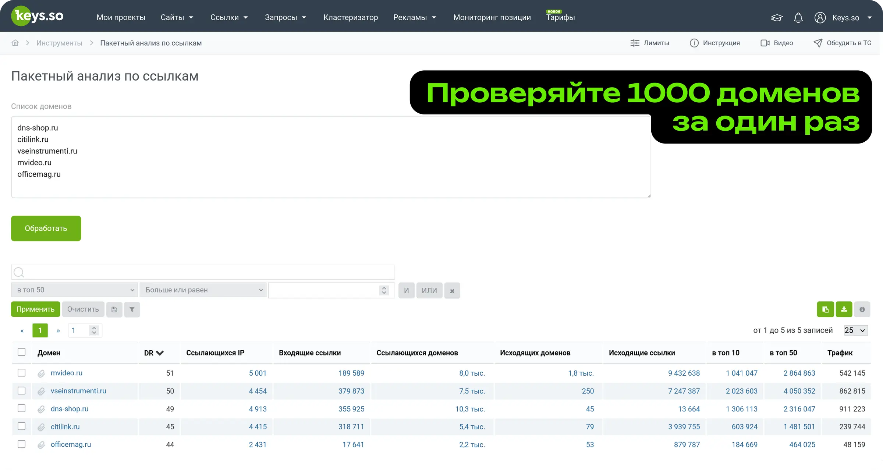The height and width of the screenshot is (471, 883).
Task: Click the funnel filter icon button
Action: point(132,309)
